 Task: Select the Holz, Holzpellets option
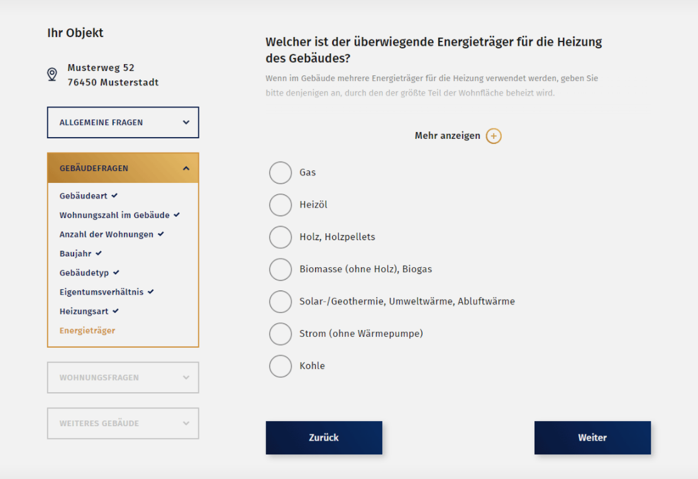click(280, 237)
